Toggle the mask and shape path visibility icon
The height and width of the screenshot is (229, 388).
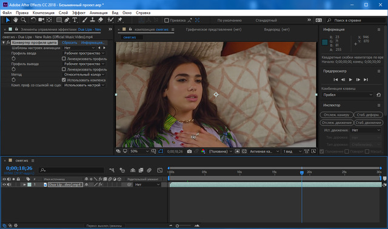161,151
